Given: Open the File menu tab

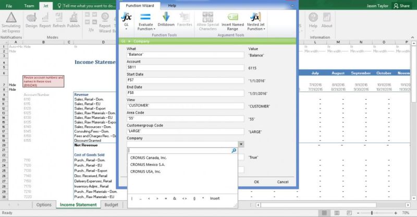Looking at the screenshot, I should tap(9, 6).
